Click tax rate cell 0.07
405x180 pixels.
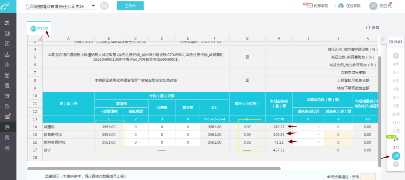(247, 127)
